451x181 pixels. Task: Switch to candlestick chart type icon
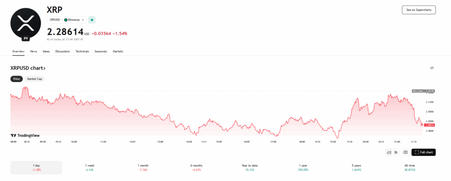click(x=396, y=153)
